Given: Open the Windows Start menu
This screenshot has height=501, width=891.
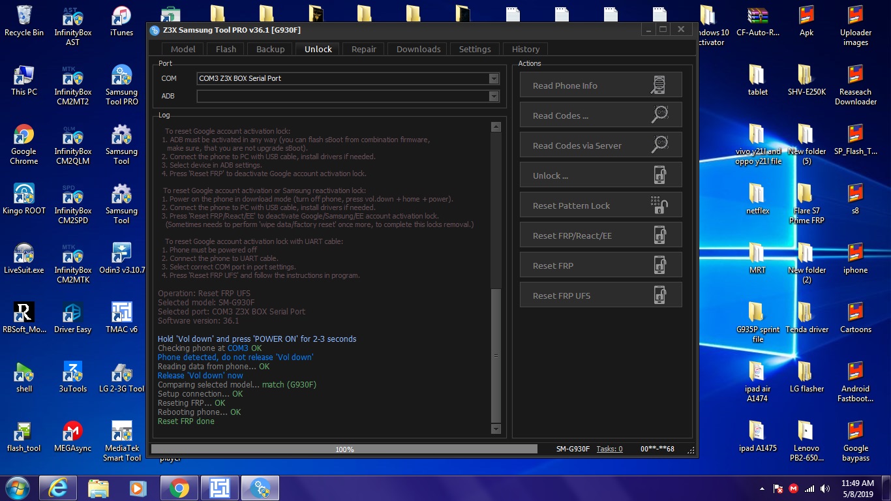Looking at the screenshot, I should click(x=16, y=488).
